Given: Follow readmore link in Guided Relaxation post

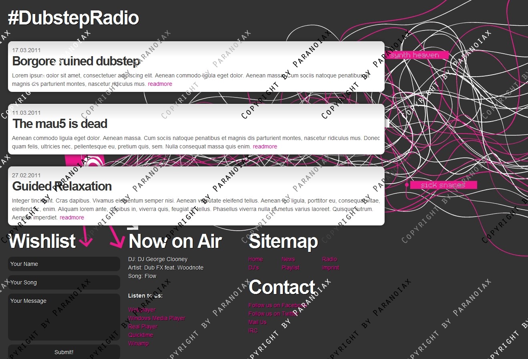Looking at the screenshot, I should click(x=72, y=217).
